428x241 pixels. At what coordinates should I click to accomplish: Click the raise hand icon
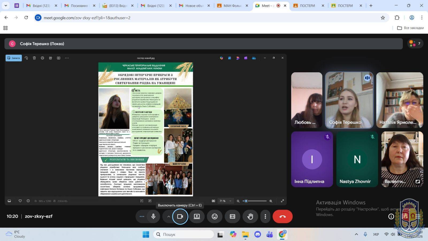pyautogui.click(x=250, y=216)
